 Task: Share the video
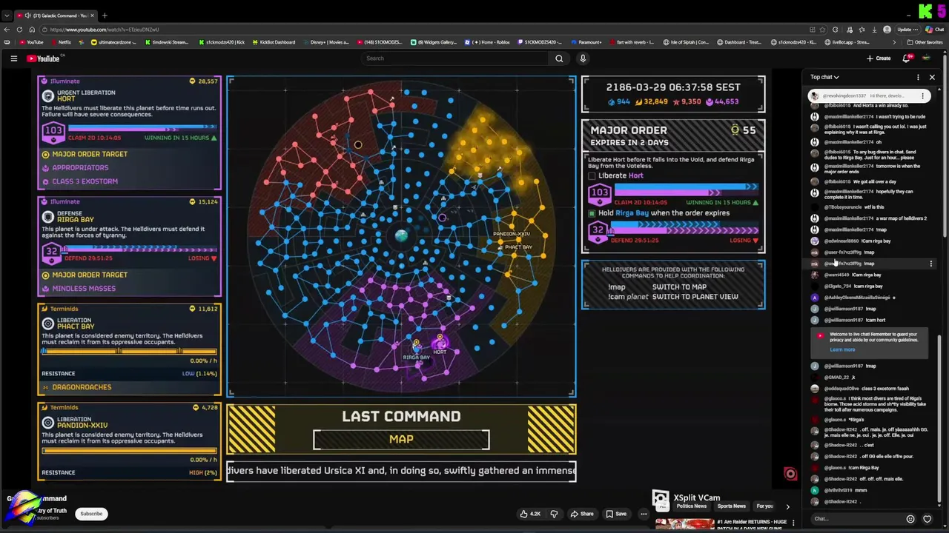[581, 514]
